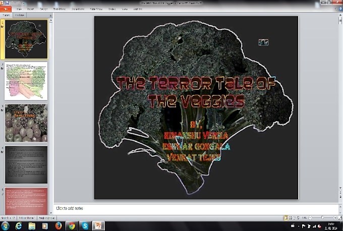Viewport: 343px width, 231px height.
Task: Select slide 5 red text thumbnail
Action: [26, 201]
